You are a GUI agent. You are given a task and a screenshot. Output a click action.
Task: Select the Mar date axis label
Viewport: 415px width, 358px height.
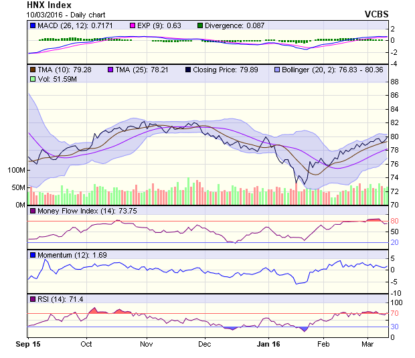tap(367, 343)
